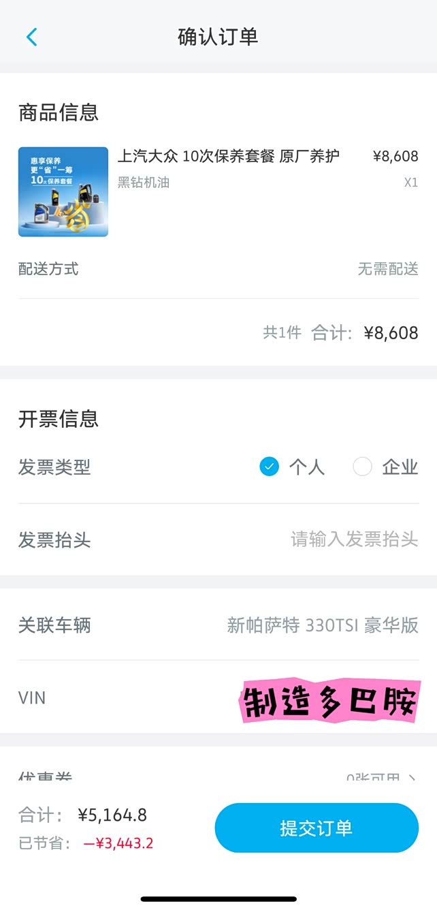Tap the 关联车辆 row label
Image resolution: width=437 pixels, height=910 pixels.
(x=54, y=625)
